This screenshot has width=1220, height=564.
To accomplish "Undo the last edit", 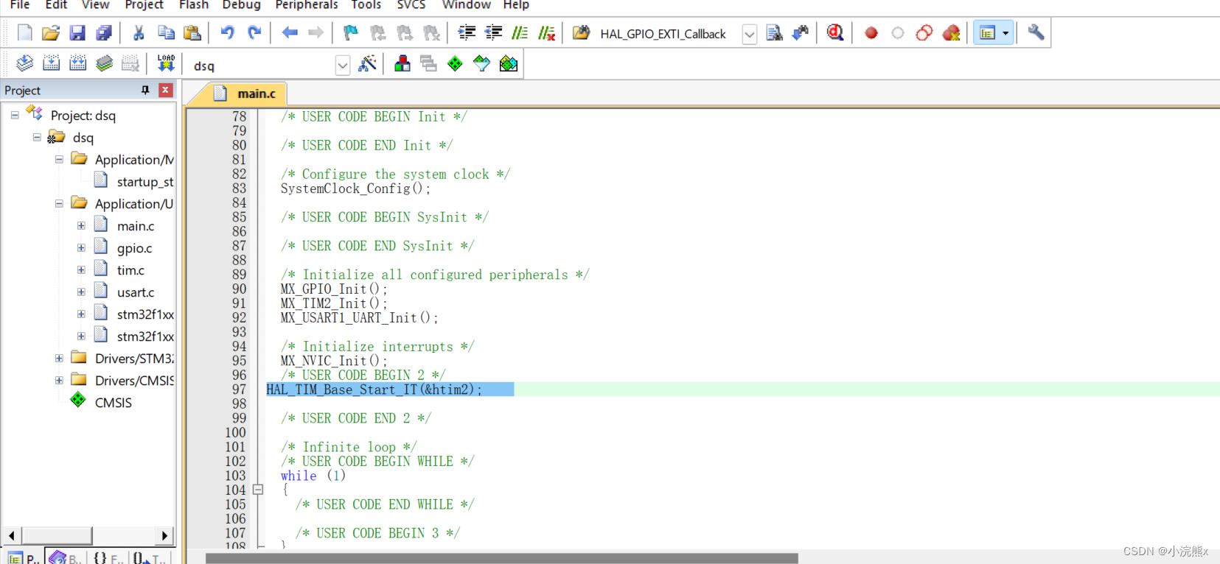I will pyautogui.click(x=227, y=33).
